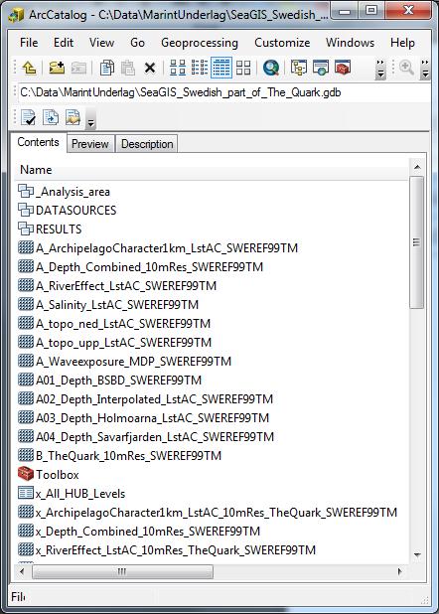Open the View menu

click(101, 43)
